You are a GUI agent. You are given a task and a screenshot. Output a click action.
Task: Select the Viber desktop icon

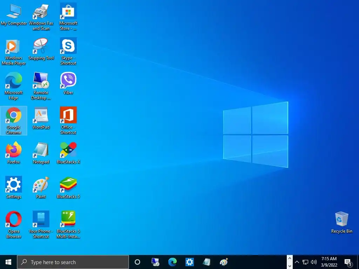coord(68,83)
